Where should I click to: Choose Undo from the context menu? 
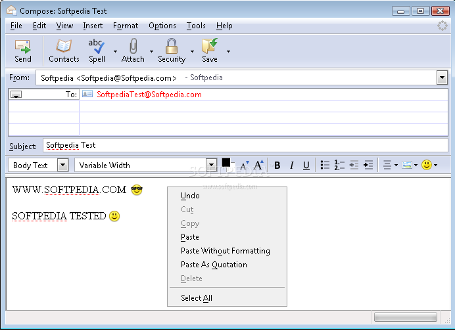[227, 196]
